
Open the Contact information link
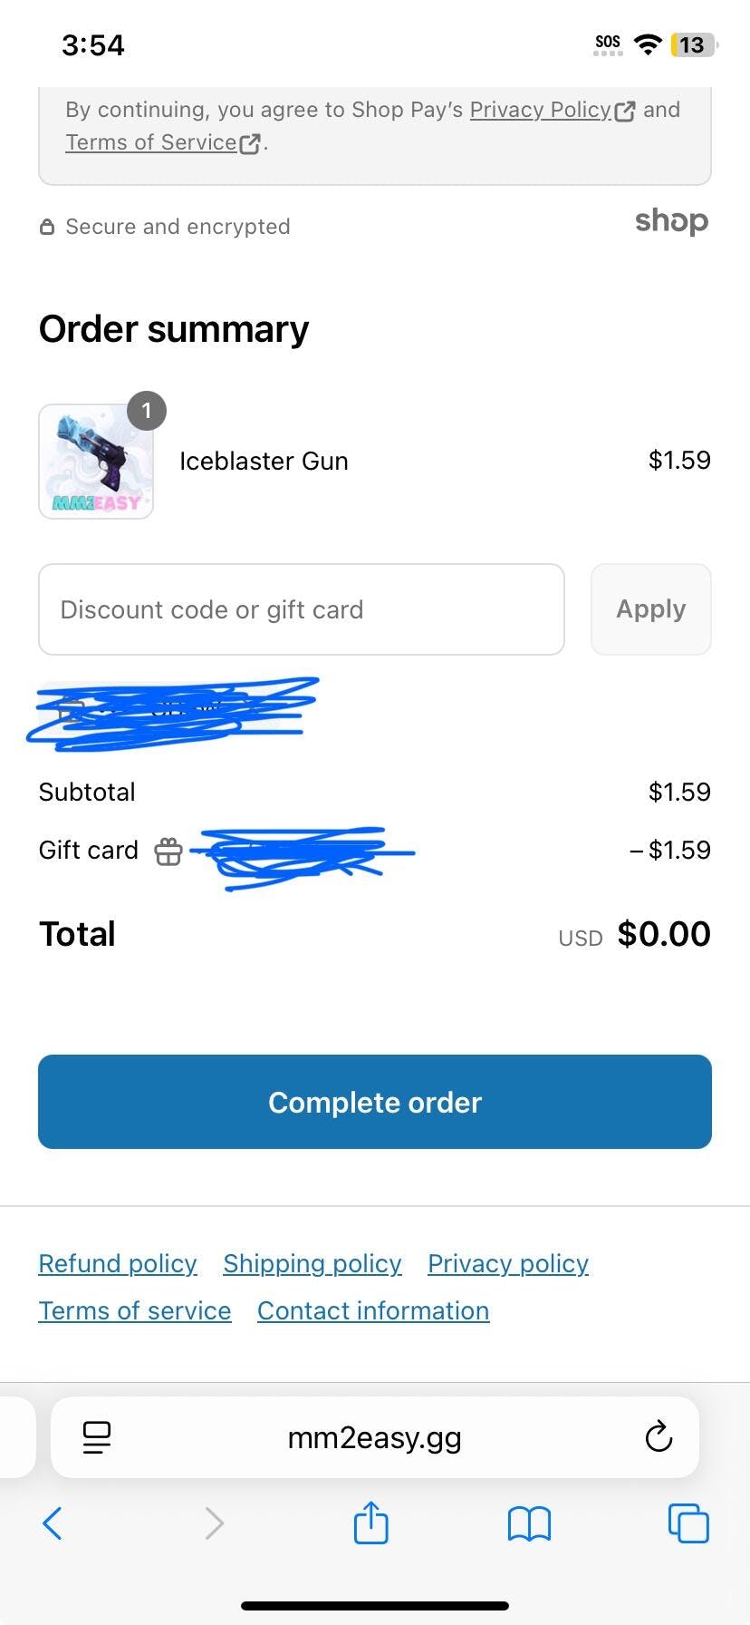point(373,1311)
